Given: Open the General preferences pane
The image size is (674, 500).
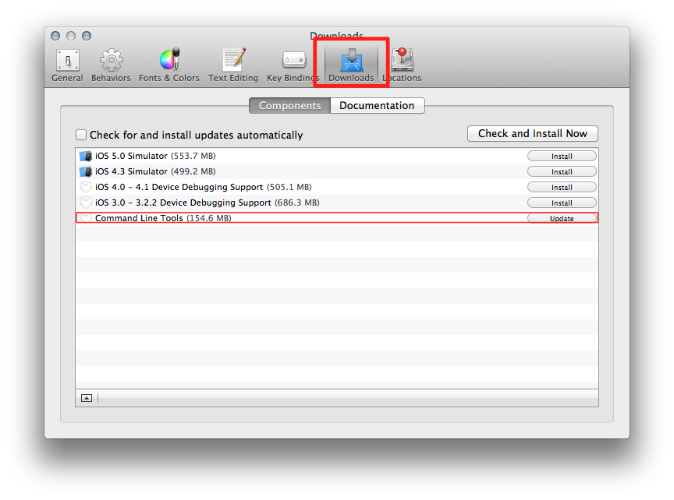Looking at the screenshot, I should [x=68, y=65].
